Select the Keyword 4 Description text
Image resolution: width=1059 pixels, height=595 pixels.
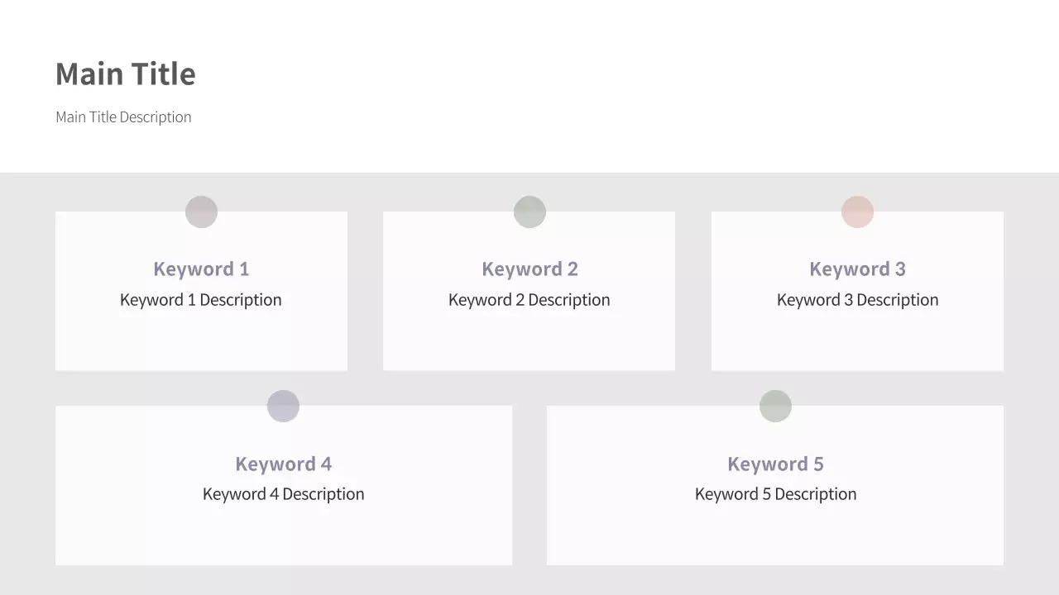283,494
